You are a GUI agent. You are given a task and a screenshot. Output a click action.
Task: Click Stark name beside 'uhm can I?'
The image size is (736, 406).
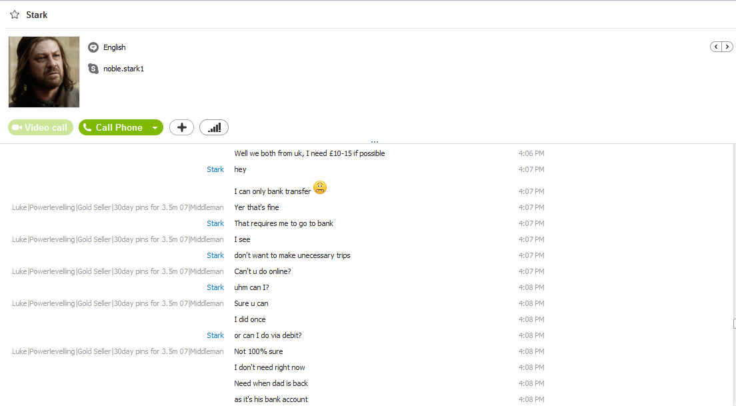(x=215, y=287)
